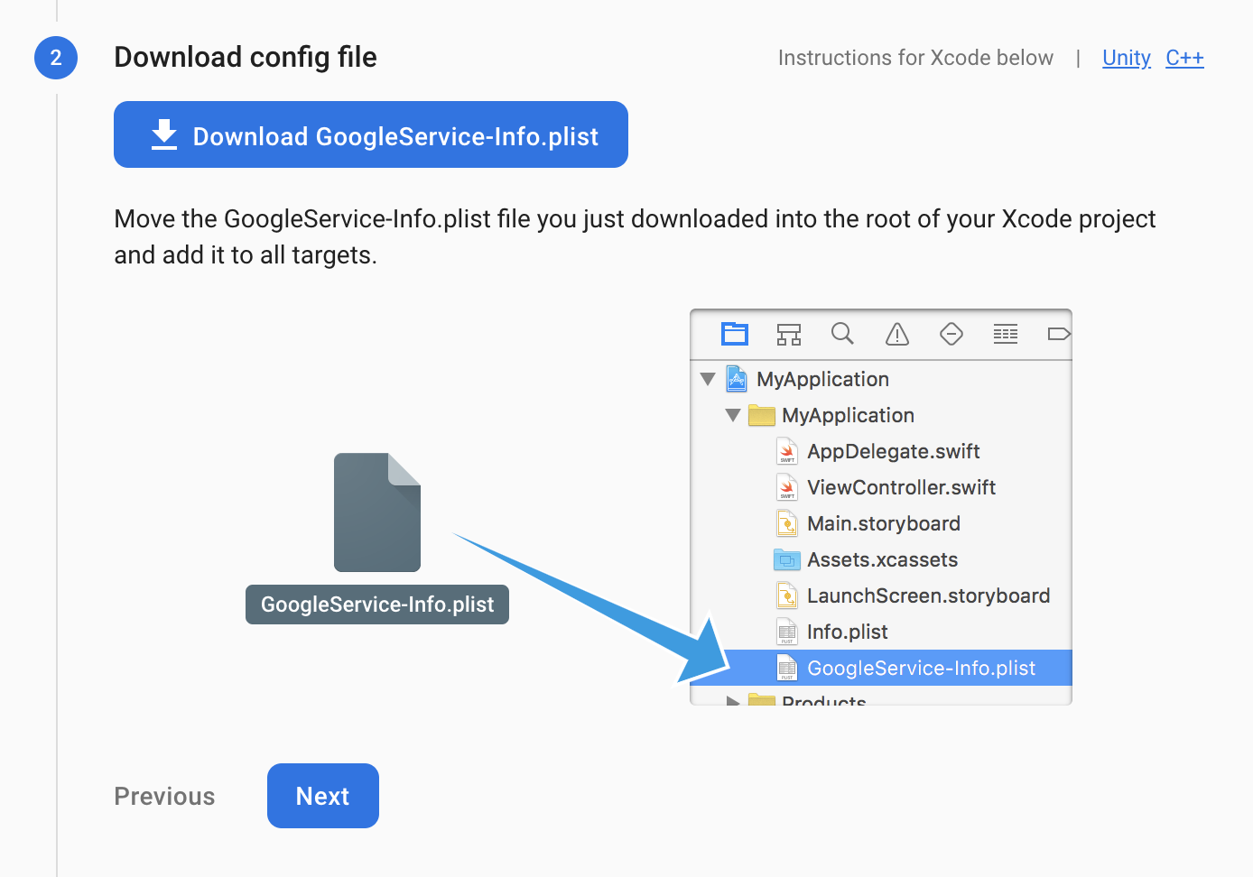Image resolution: width=1253 pixels, height=877 pixels.
Task: Collapse the MyApplication project root triangle
Action: 708,379
